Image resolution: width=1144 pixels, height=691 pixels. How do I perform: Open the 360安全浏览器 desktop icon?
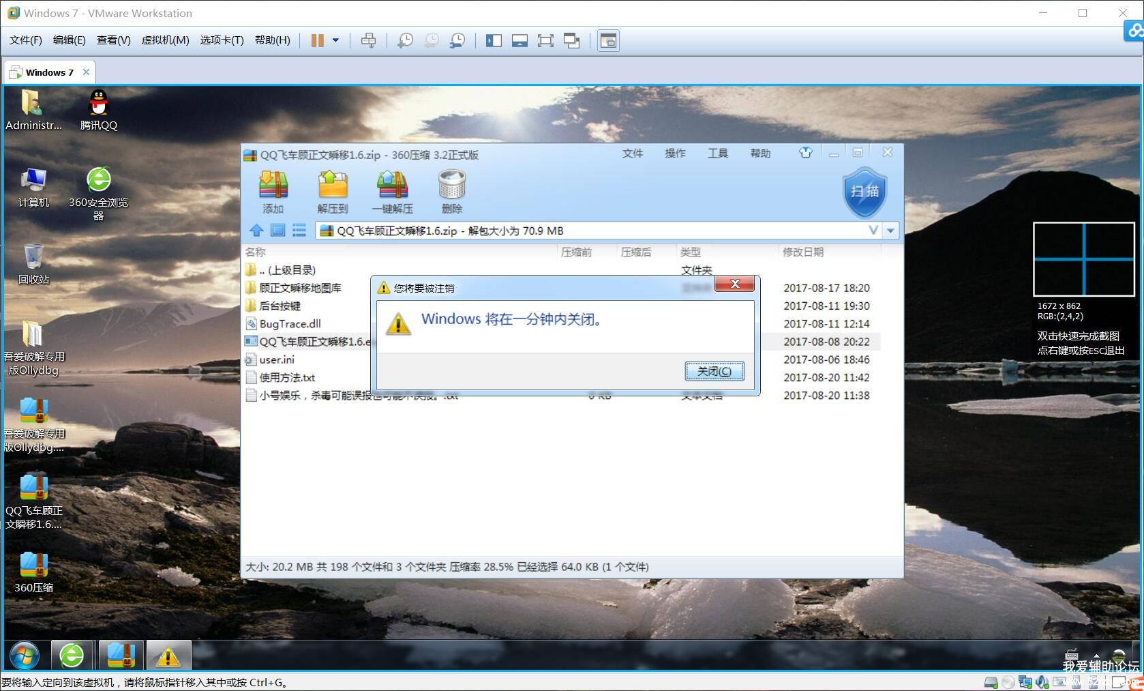tap(99, 193)
